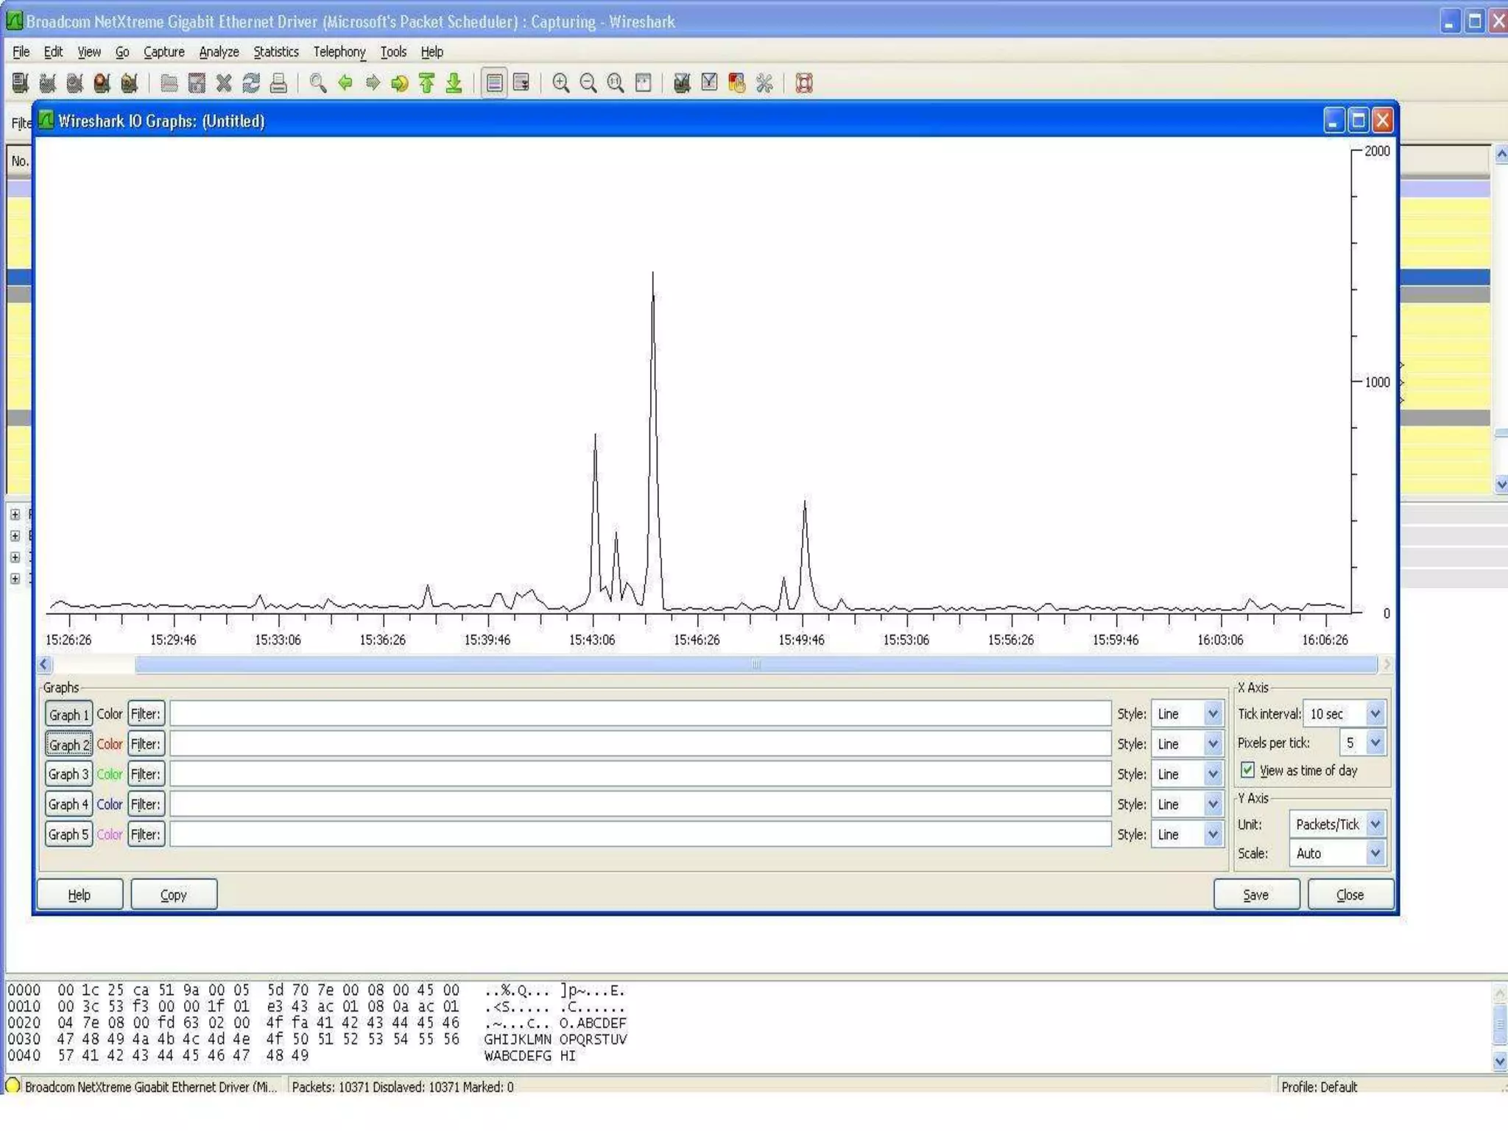Click the Help lifebuoy toolbar icon
The width and height of the screenshot is (1508, 1131).
(x=804, y=83)
